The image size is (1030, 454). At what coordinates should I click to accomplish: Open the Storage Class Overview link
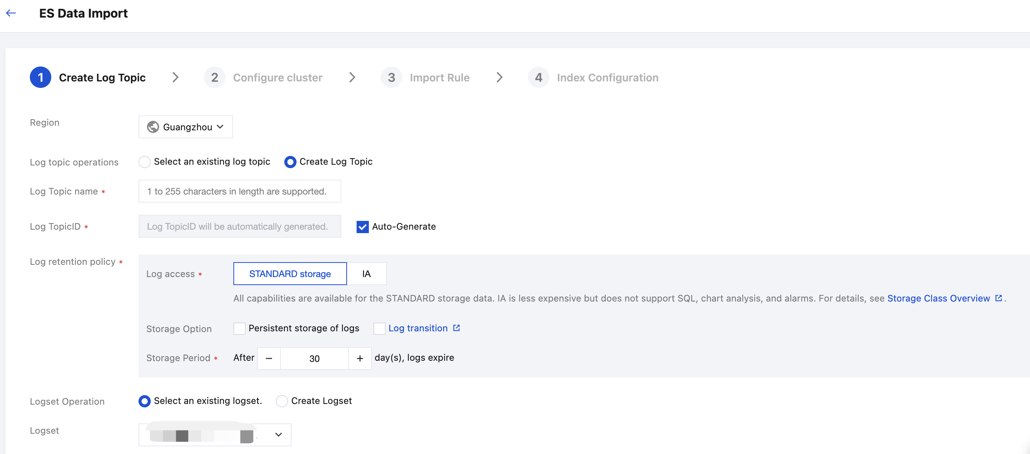[x=938, y=298]
